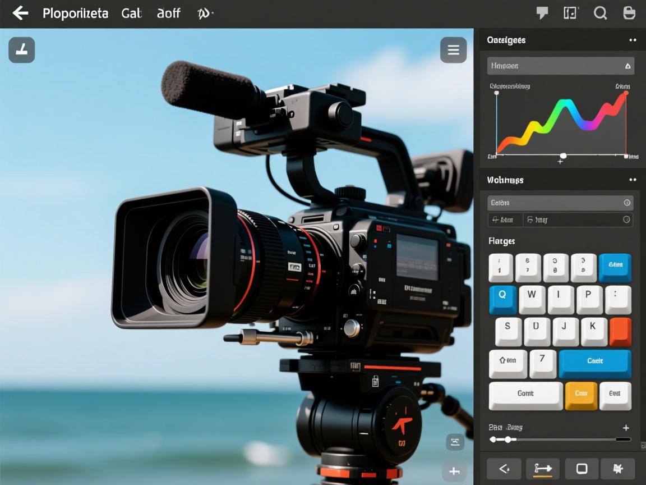Open the search magnifier icon
The height and width of the screenshot is (485, 646).
[600, 13]
